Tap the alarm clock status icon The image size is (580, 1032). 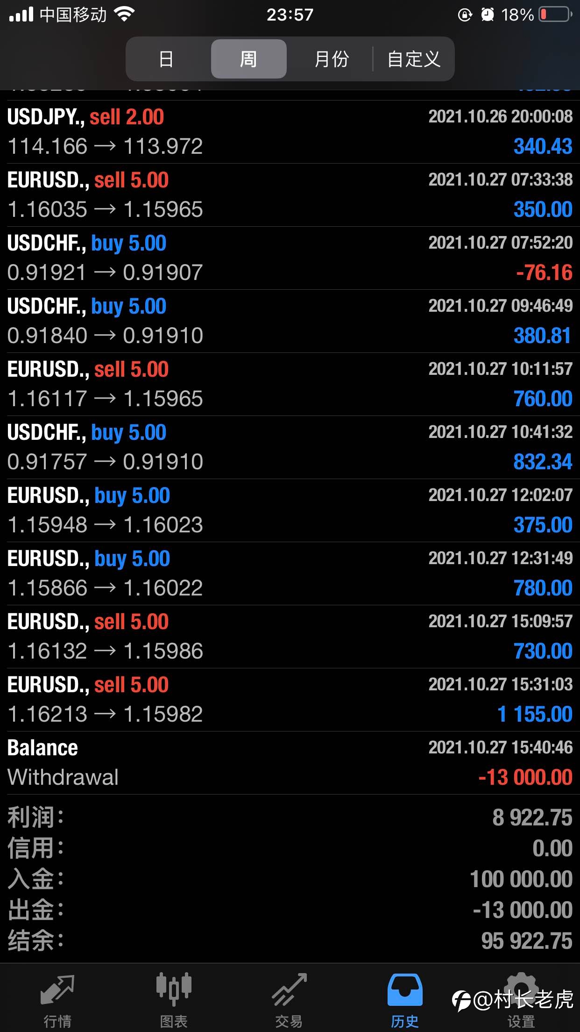[488, 14]
